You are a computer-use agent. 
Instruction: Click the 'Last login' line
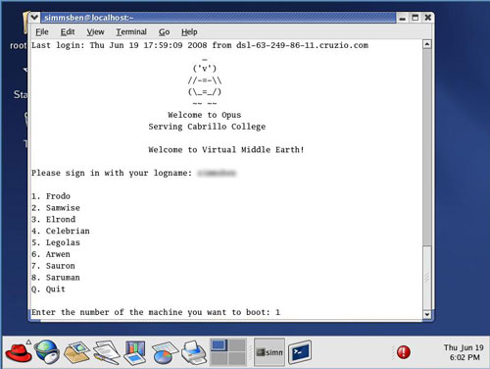200,45
